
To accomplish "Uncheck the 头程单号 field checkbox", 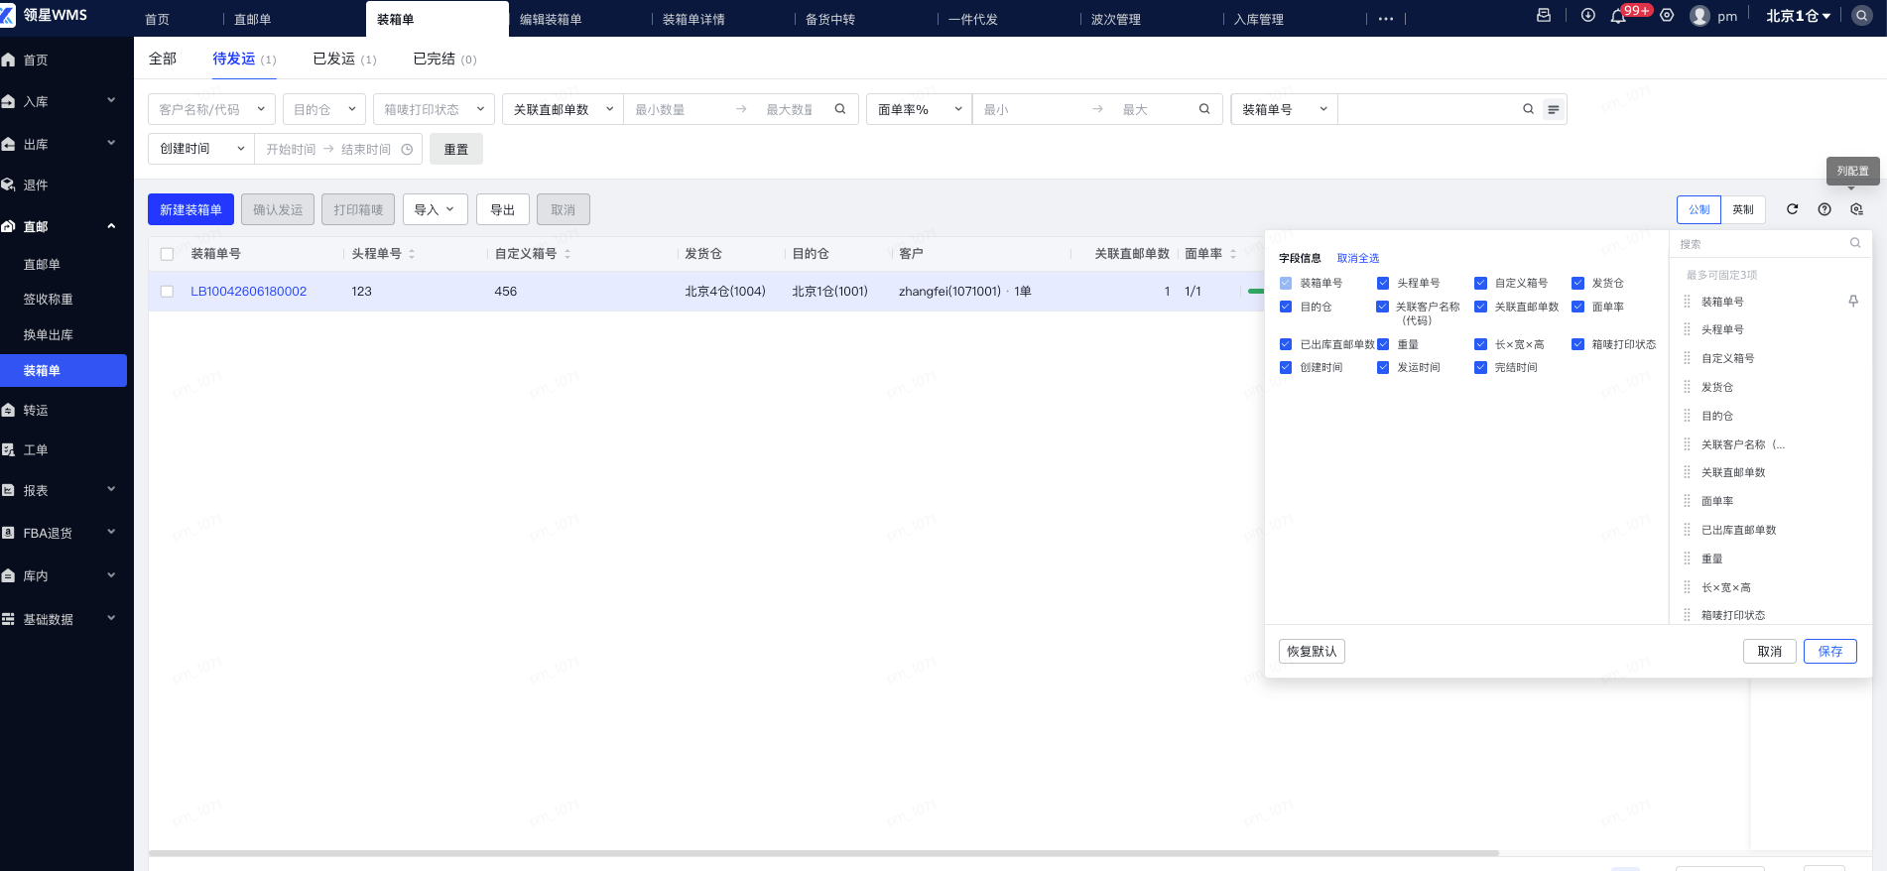I will pyautogui.click(x=1383, y=283).
